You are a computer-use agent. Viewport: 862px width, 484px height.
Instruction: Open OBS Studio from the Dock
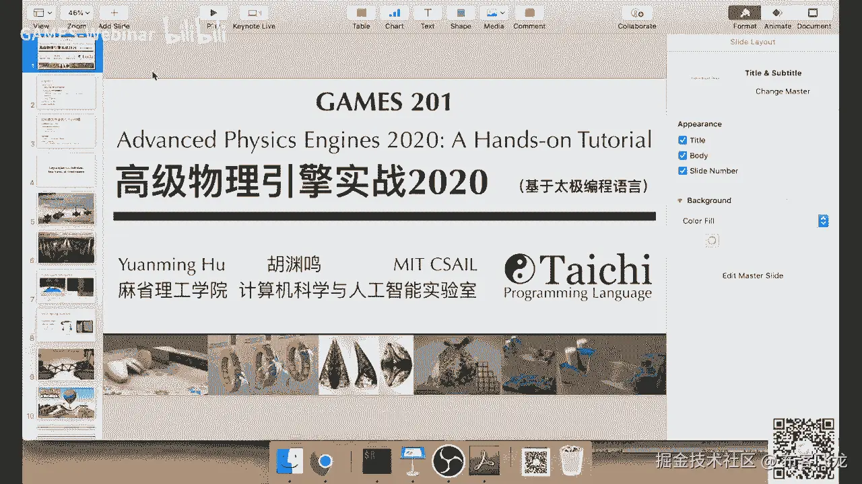coord(447,461)
